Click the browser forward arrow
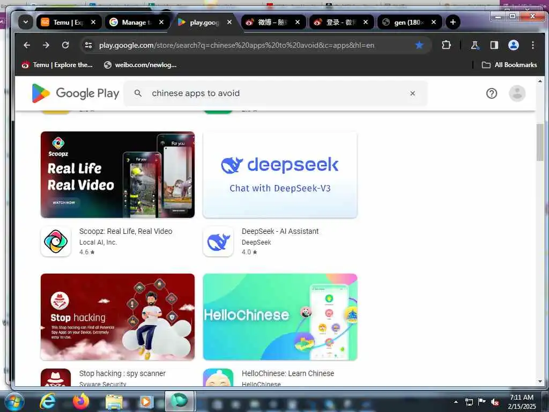Image resolution: width=549 pixels, height=412 pixels. [x=46, y=45]
